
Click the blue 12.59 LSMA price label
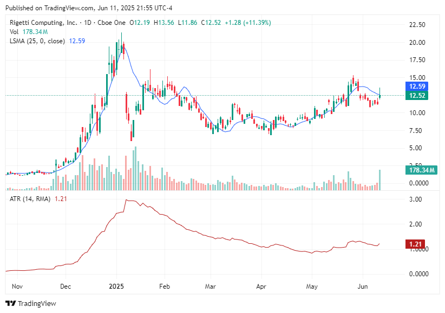tap(417, 86)
